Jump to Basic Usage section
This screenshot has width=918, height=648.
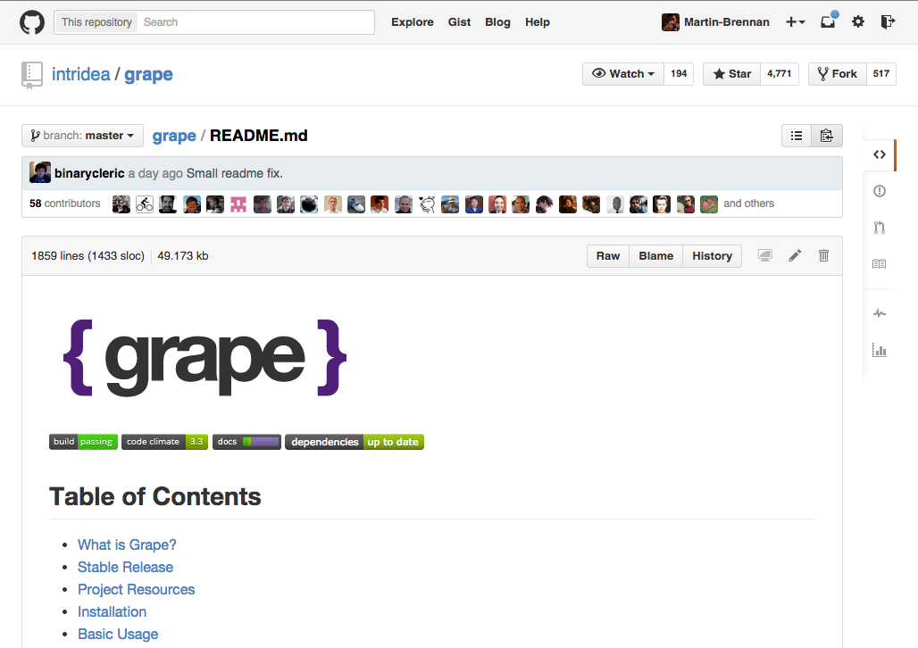[x=118, y=634]
